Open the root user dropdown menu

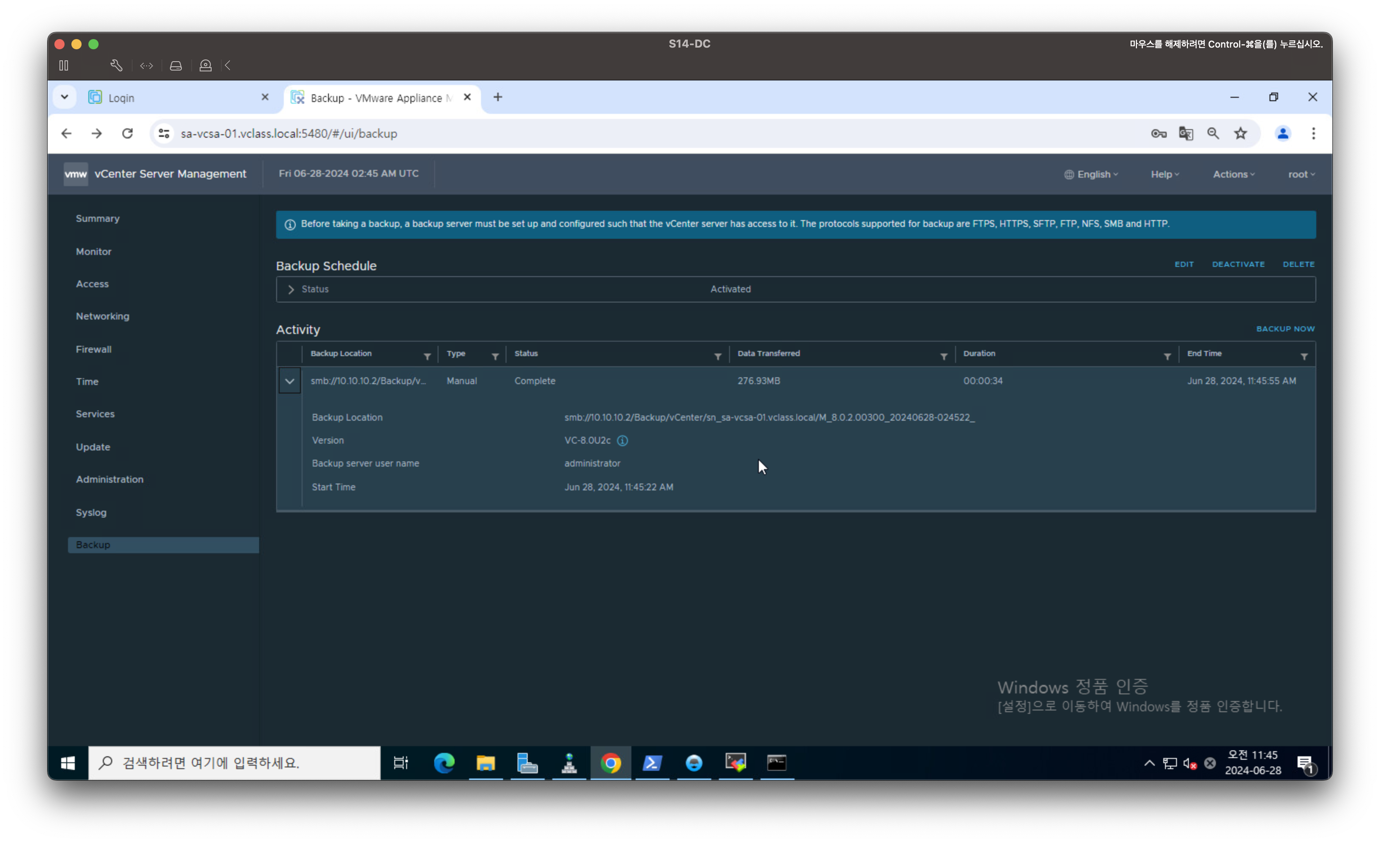click(x=1301, y=174)
